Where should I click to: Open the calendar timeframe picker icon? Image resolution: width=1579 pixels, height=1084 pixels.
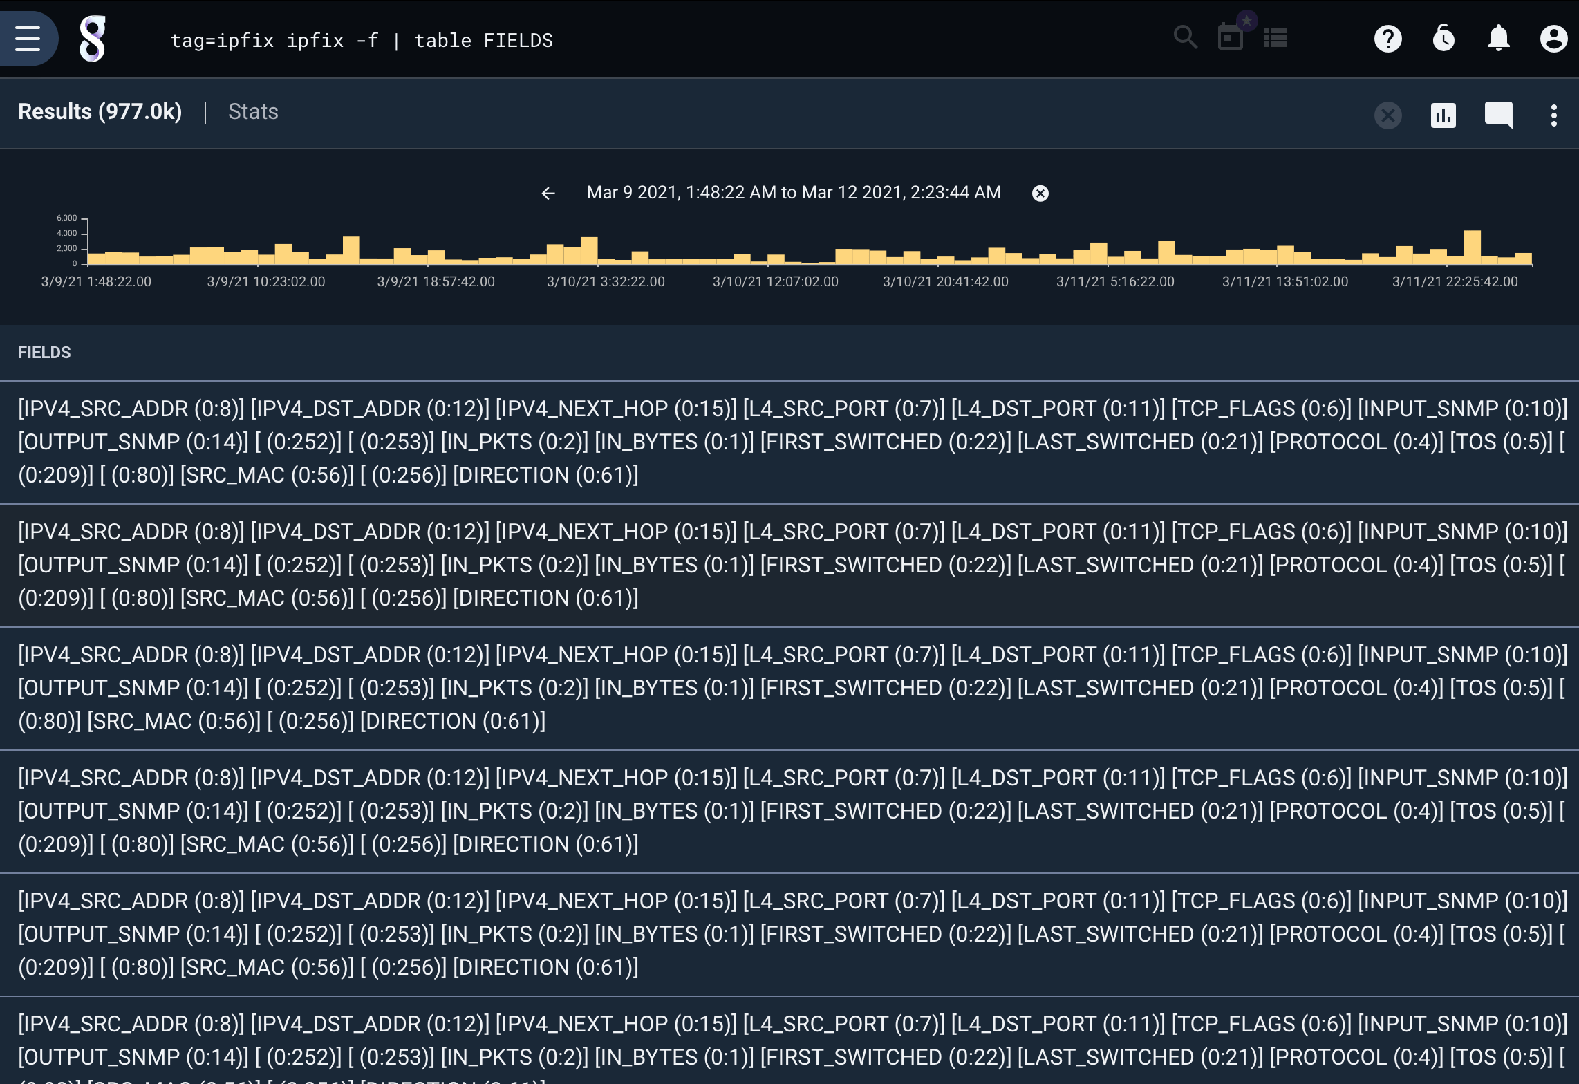(1231, 37)
